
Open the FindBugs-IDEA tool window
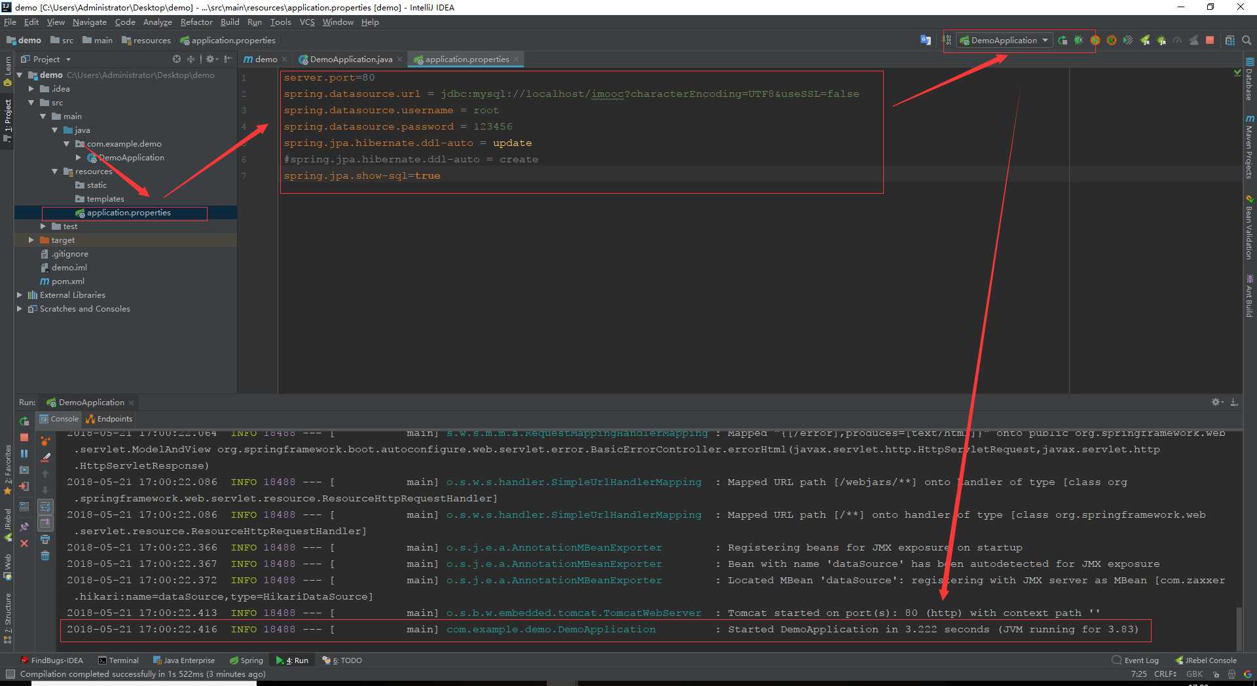(52, 660)
